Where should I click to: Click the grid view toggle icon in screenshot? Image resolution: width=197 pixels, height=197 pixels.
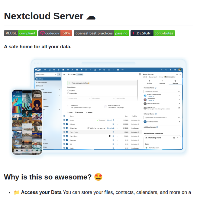(x=140, y=74)
